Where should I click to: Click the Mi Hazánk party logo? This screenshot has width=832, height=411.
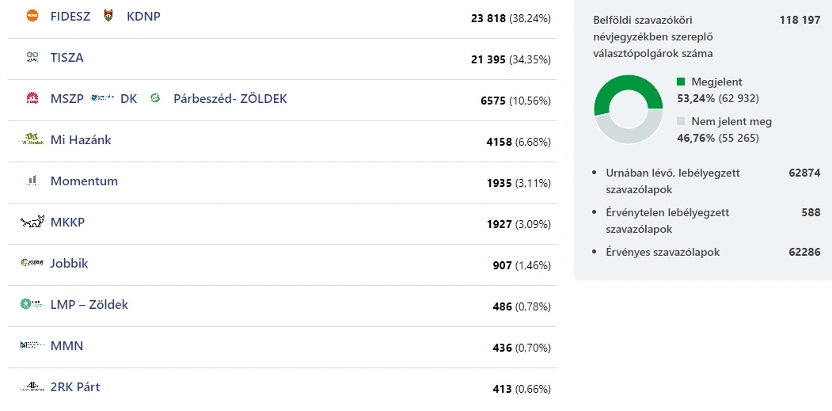pyautogui.click(x=32, y=139)
